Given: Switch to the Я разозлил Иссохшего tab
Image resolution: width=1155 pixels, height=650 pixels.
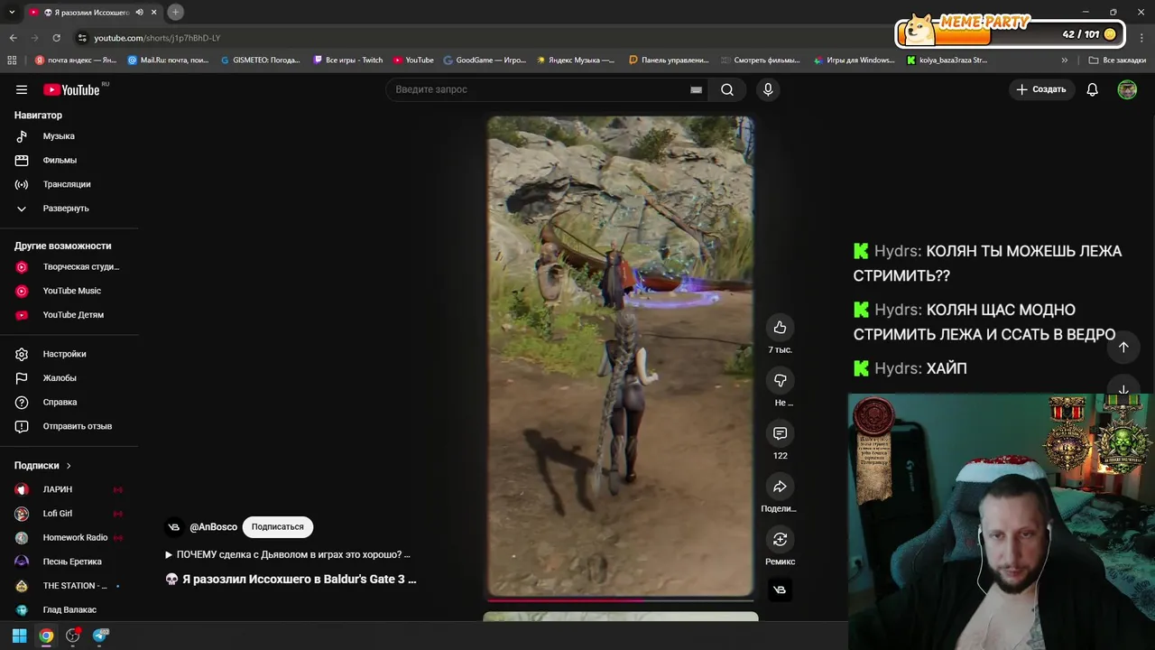Looking at the screenshot, I should pos(93,12).
